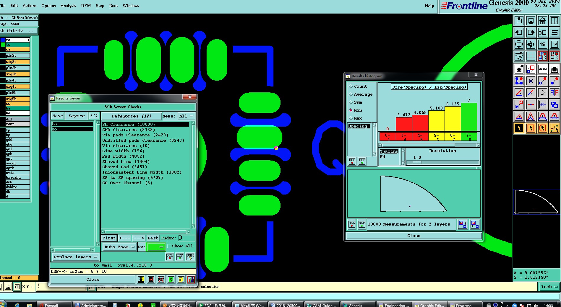The width and height of the screenshot is (561, 307).
Task: Open the DFM menu
Action: pyautogui.click(x=86, y=6)
